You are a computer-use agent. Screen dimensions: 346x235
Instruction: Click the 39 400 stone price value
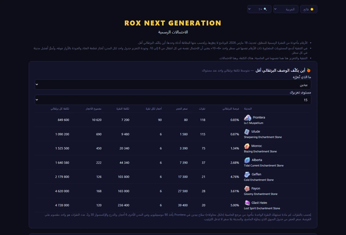click(183, 205)
